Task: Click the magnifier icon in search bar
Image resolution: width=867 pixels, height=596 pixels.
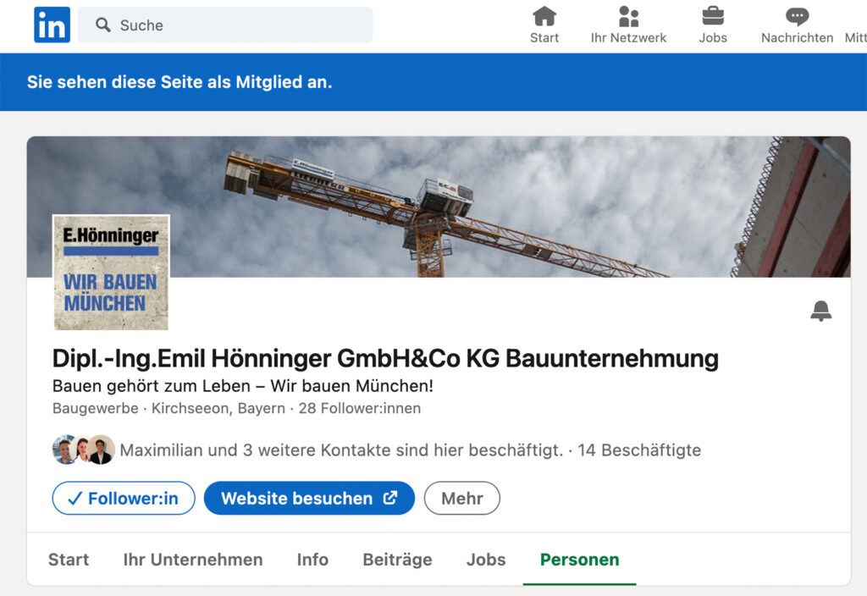Action: pos(102,25)
